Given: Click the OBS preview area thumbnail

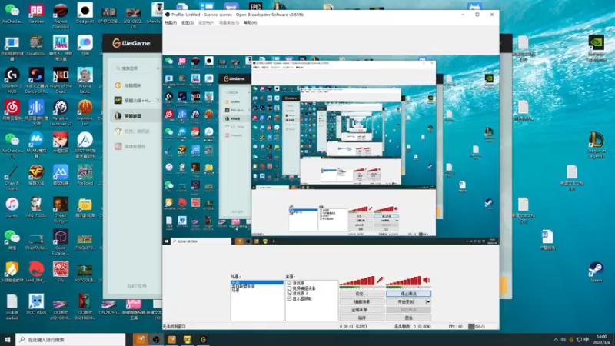Looking at the screenshot, I should (x=331, y=150).
